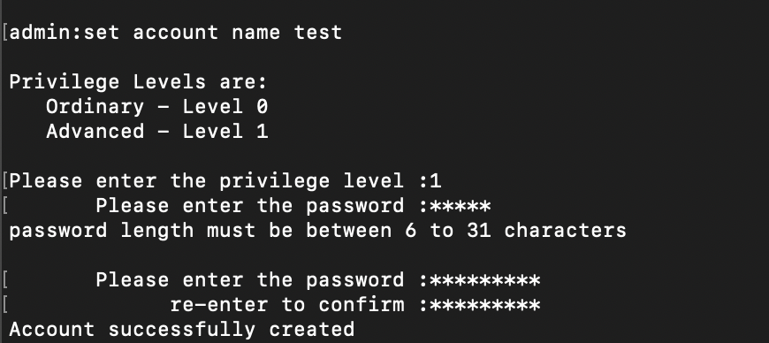Click the bracket marker before 'Please enter the privilege'
This screenshot has width=769, height=343.
(5, 181)
